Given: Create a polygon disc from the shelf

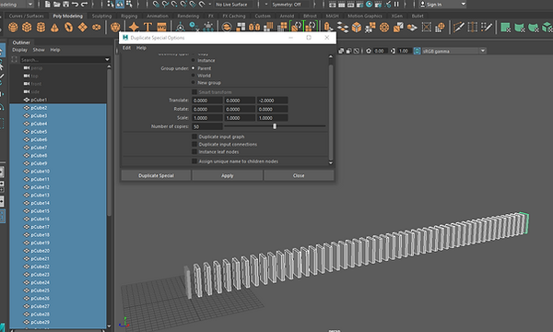Looking at the screenshot, I should click(96, 27).
